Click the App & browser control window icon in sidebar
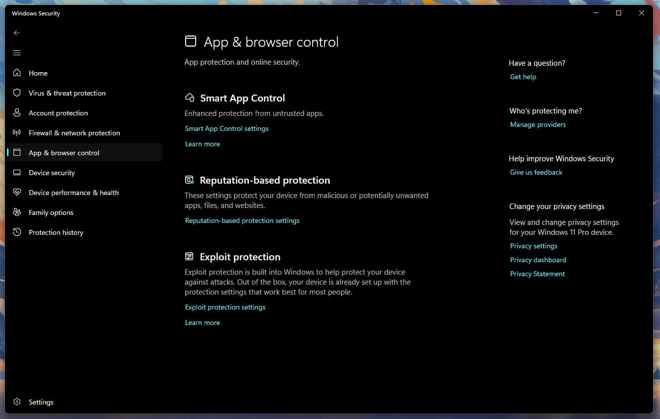 (17, 152)
